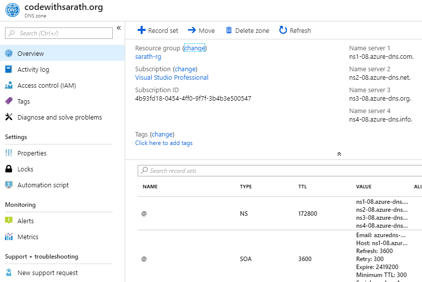The height and width of the screenshot is (282, 422).
Task: Focus the Search record sets field
Action: tap(279, 170)
